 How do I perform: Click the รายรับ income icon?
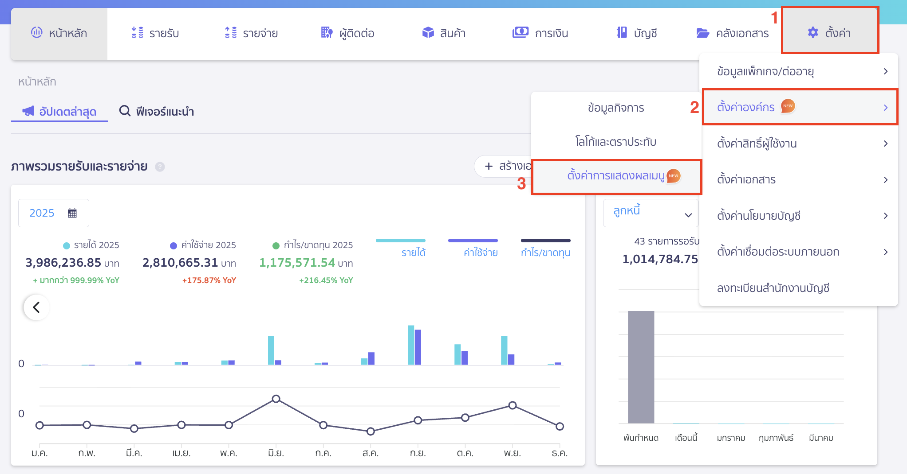pyautogui.click(x=137, y=33)
